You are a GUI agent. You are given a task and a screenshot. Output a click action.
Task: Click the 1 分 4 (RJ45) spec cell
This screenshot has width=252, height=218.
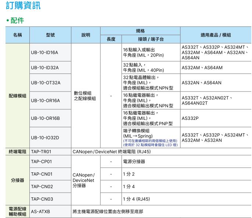pyautogui.click(x=136, y=199)
